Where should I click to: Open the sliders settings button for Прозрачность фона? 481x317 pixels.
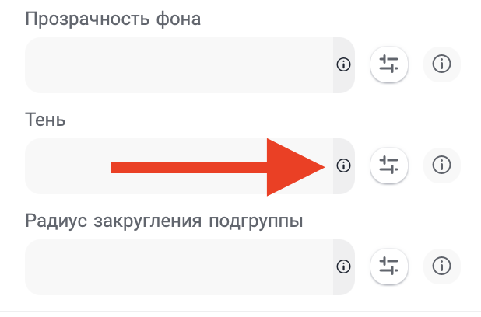(388, 65)
